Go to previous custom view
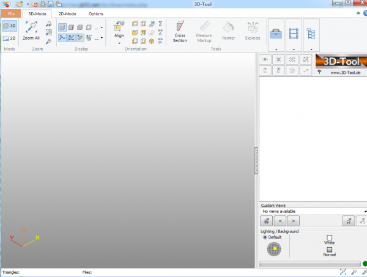This screenshot has width=367, height=277. point(279,221)
